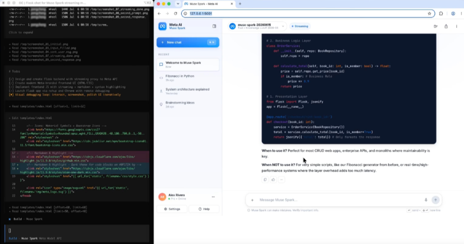
Task: Click the header icon left of share
Action: tap(435, 26)
